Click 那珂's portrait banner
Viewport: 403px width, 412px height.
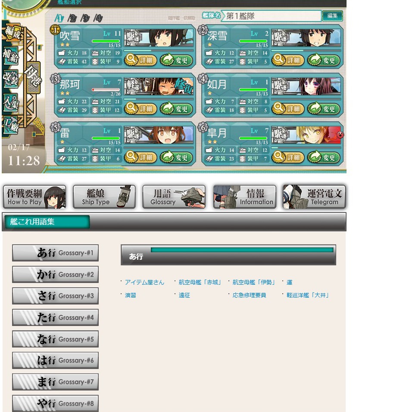pos(159,86)
